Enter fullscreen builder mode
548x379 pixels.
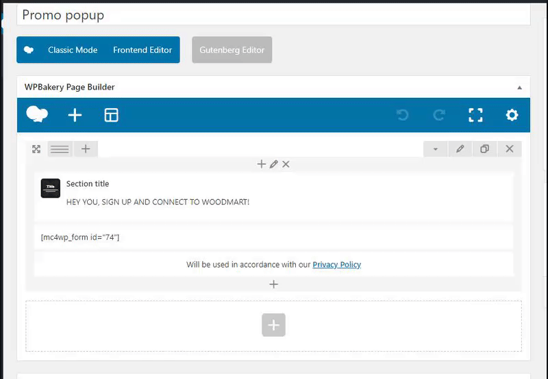click(x=475, y=115)
